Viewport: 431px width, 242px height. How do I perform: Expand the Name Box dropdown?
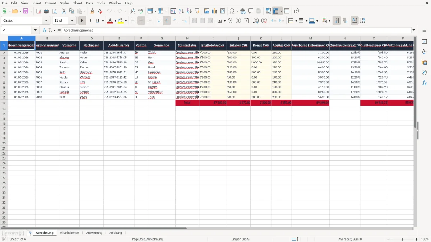pyautogui.click(x=35, y=30)
